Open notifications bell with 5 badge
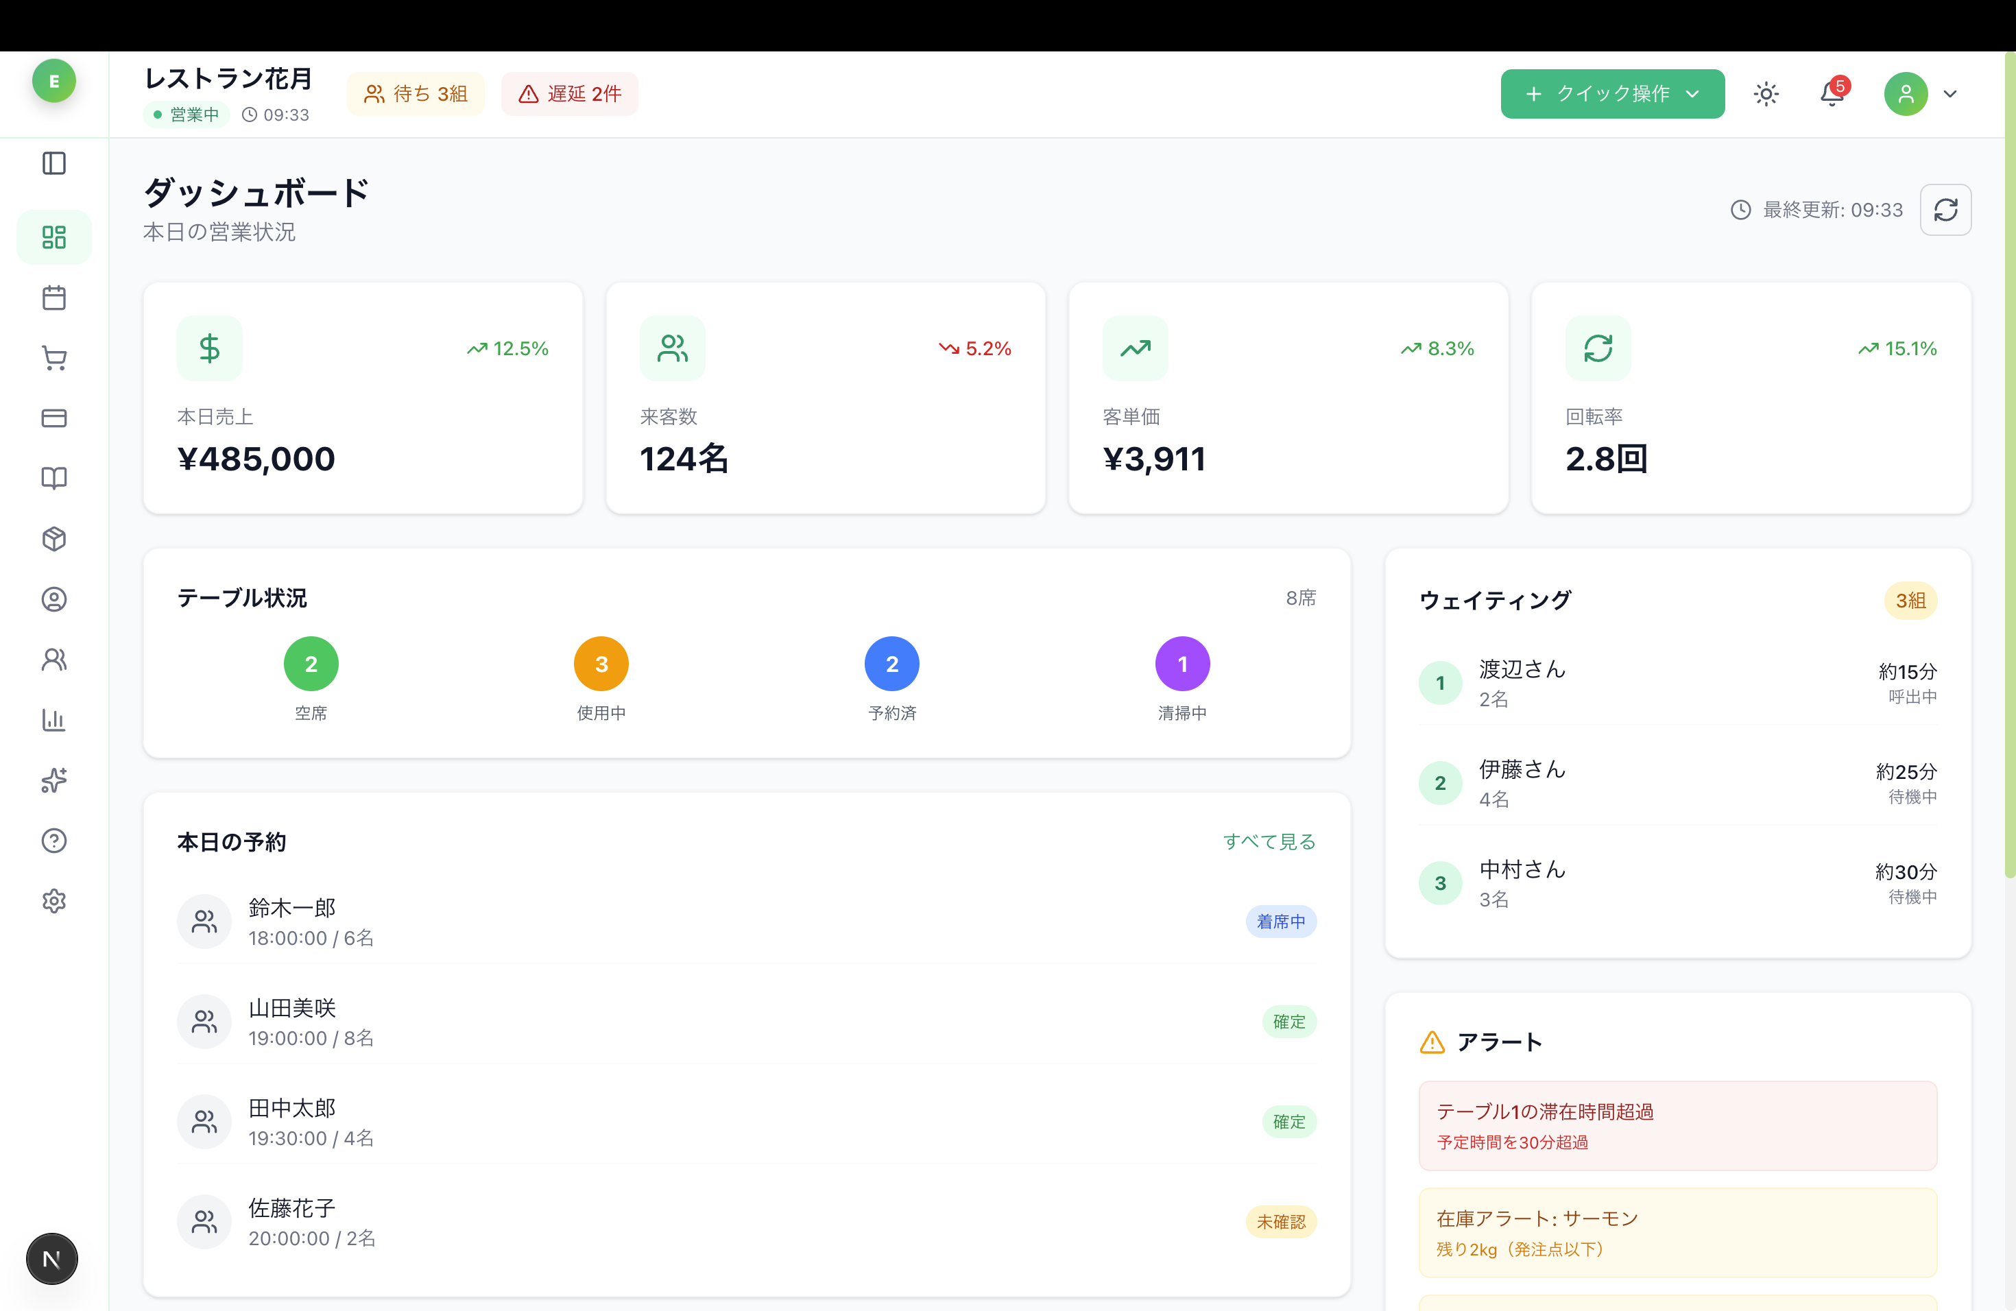 pos(1832,94)
